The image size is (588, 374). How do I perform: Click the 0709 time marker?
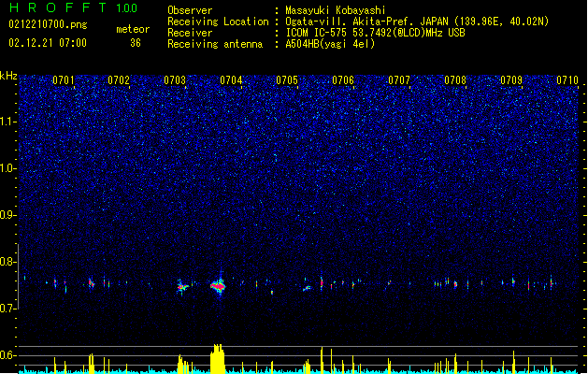(511, 80)
